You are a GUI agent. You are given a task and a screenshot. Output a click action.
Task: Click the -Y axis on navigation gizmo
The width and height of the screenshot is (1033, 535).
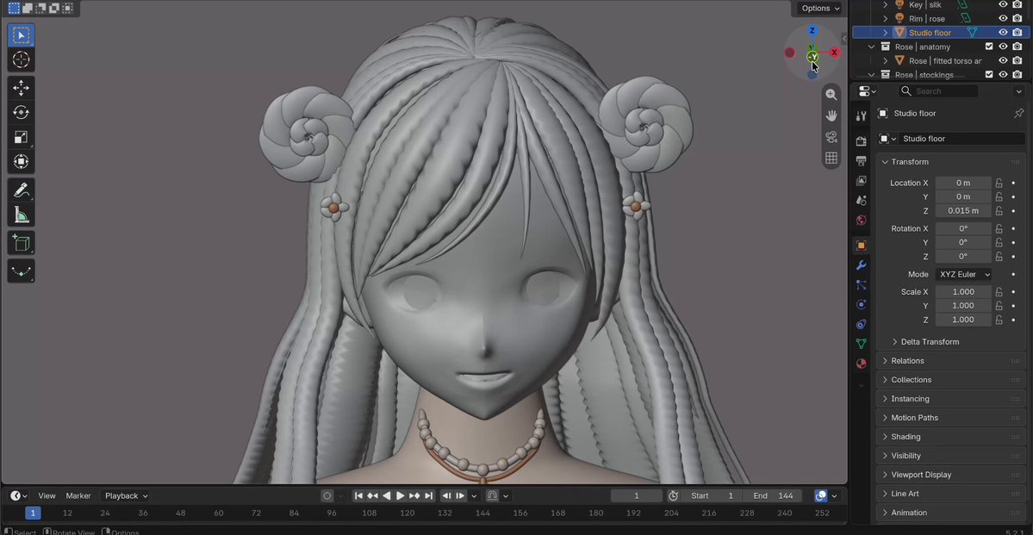coord(812,58)
